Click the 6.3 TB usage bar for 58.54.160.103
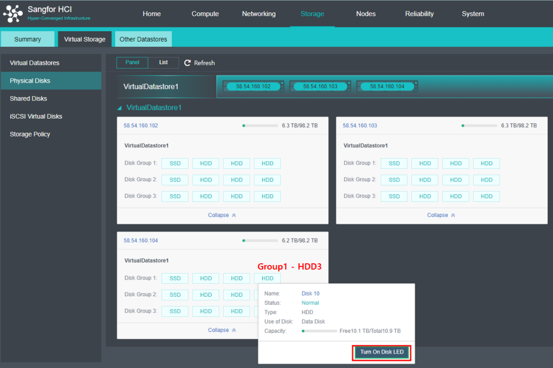The width and height of the screenshot is (553, 368). tap(480, 126)
